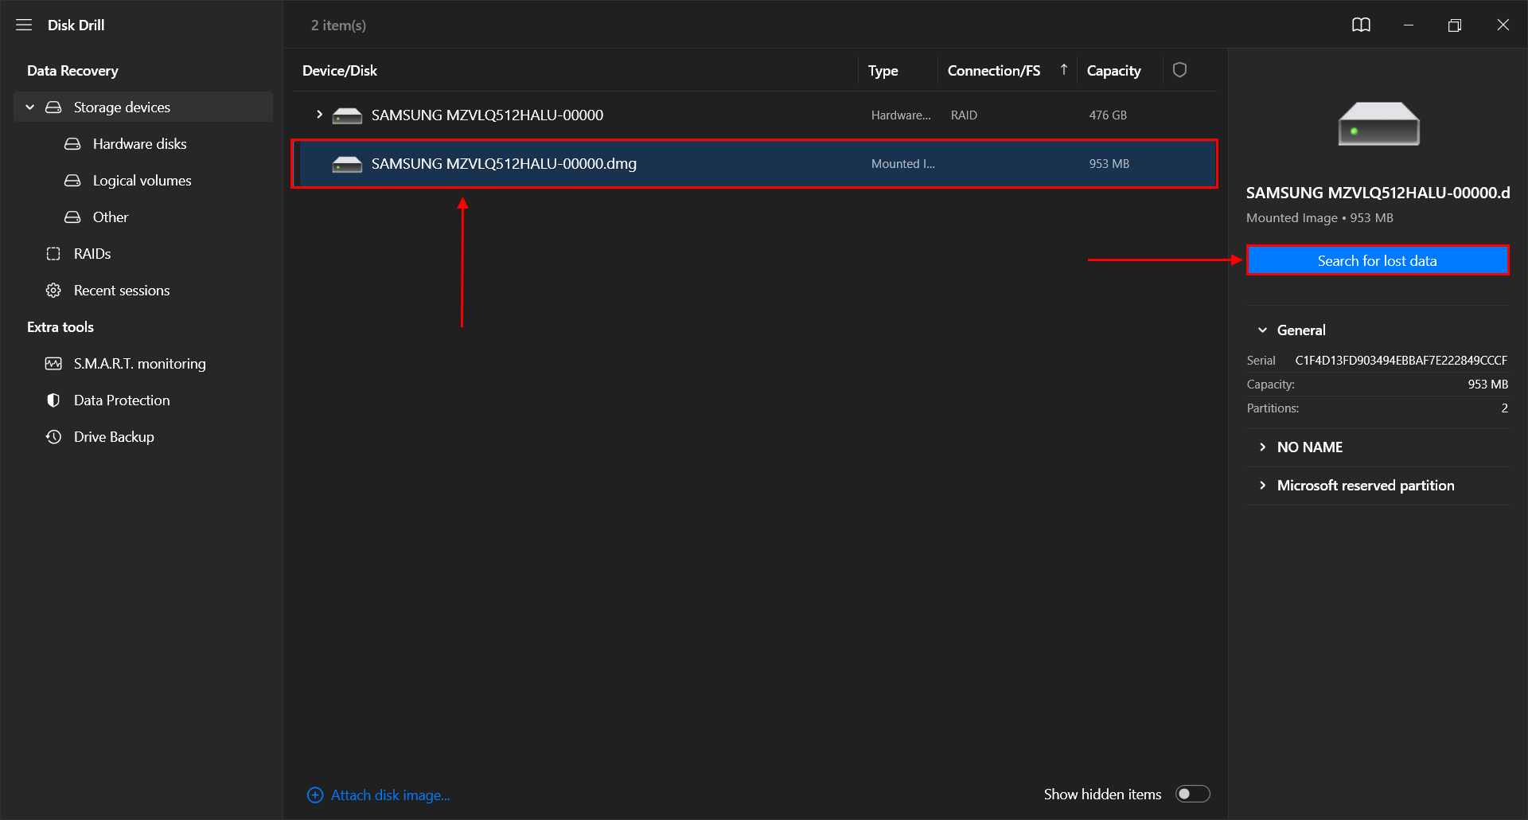Toggle Show hidden items switch
Screen dimensions: 1528x820
tap(1192, 794)
